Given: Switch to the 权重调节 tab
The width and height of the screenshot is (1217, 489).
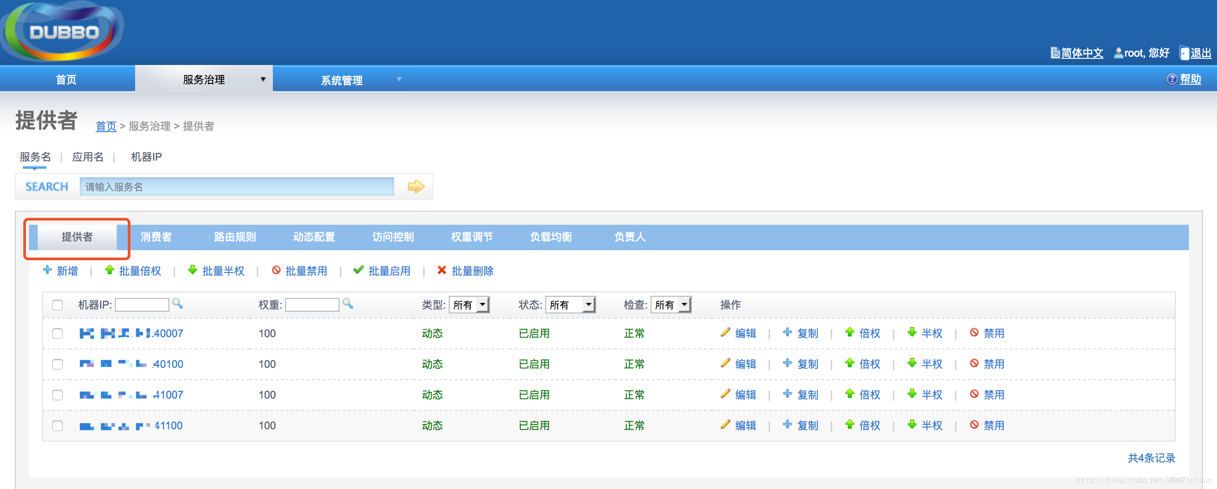Looking at the screenshot, I should coord(472,237).
